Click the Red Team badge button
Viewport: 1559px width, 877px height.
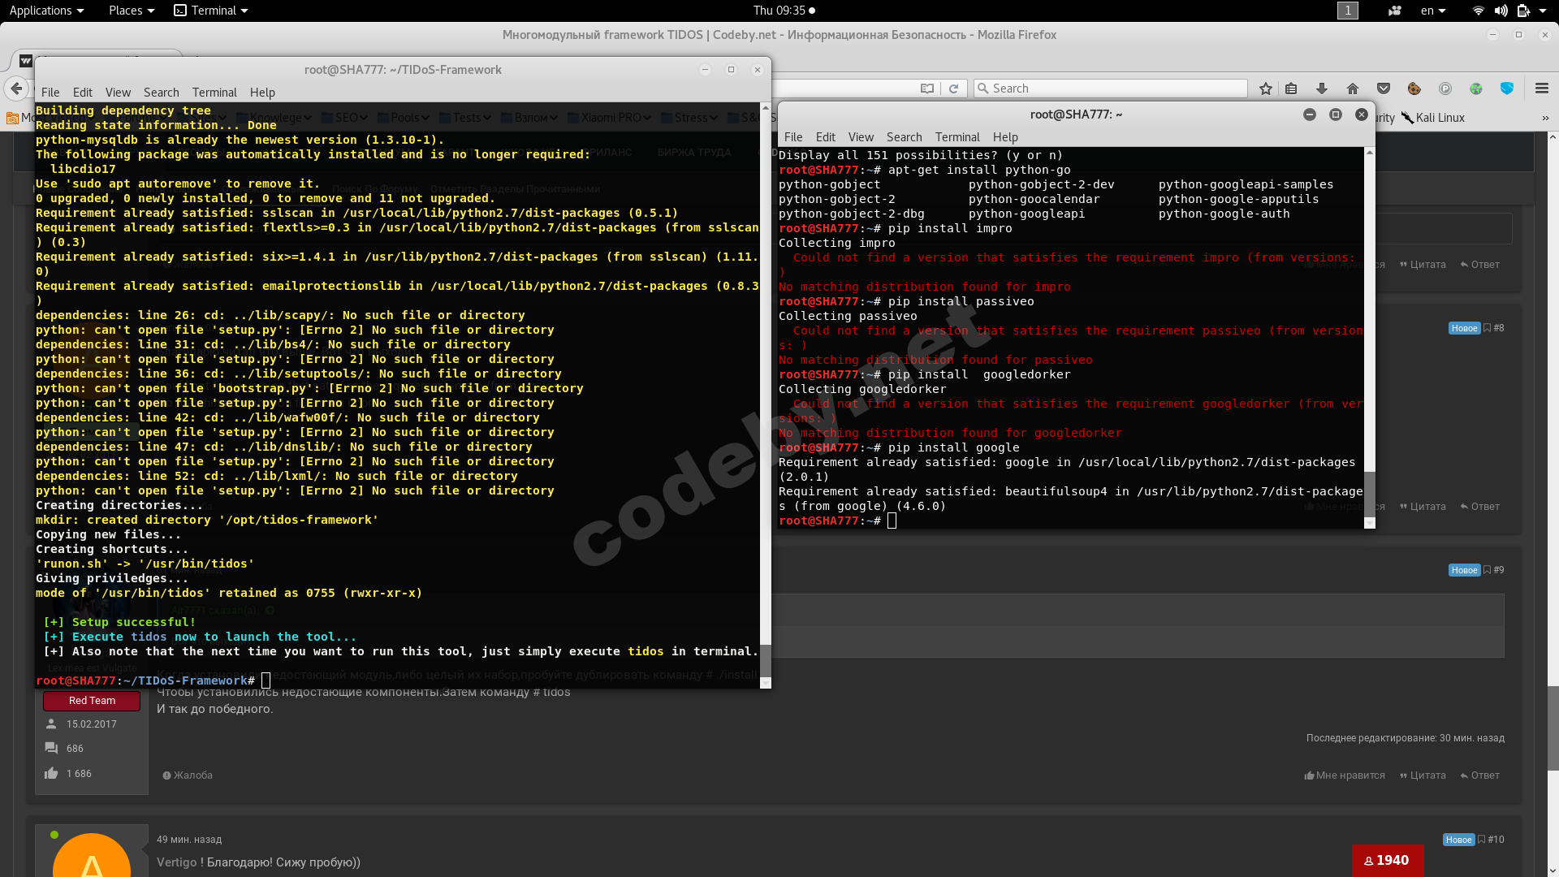coord(92,701)
